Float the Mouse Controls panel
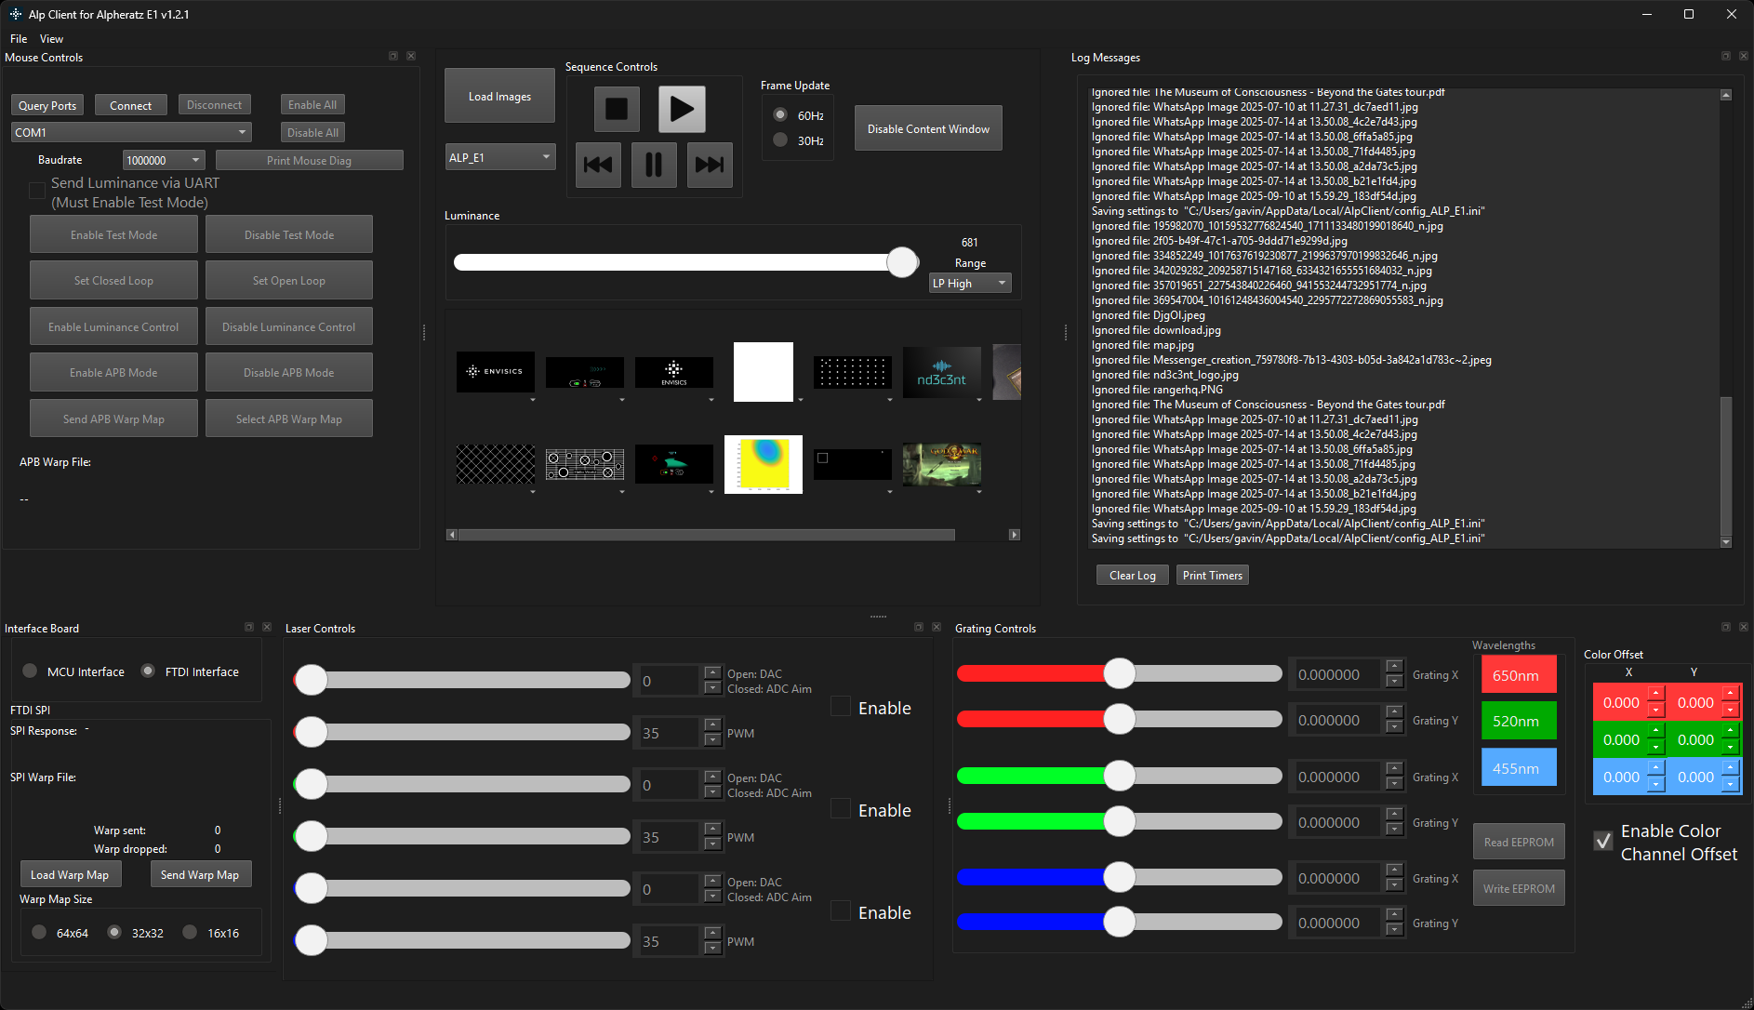The height and width of the screenshot is (1010, 1754). coord(393,57)
